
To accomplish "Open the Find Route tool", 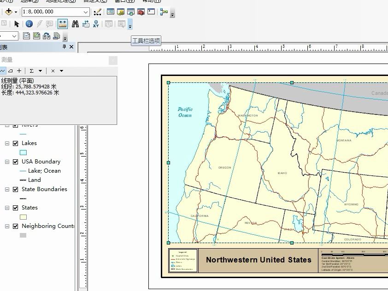I will click(86, 24).
